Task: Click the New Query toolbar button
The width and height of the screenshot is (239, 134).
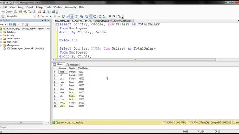Action: [x=6, y=12]
